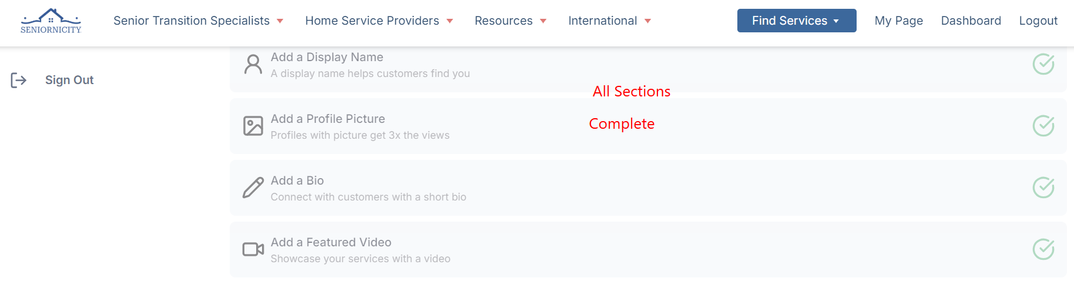Click the image icon beside Profile Picture
The width and height of the screenshot is (1074, 301).
tap(253, 126)
